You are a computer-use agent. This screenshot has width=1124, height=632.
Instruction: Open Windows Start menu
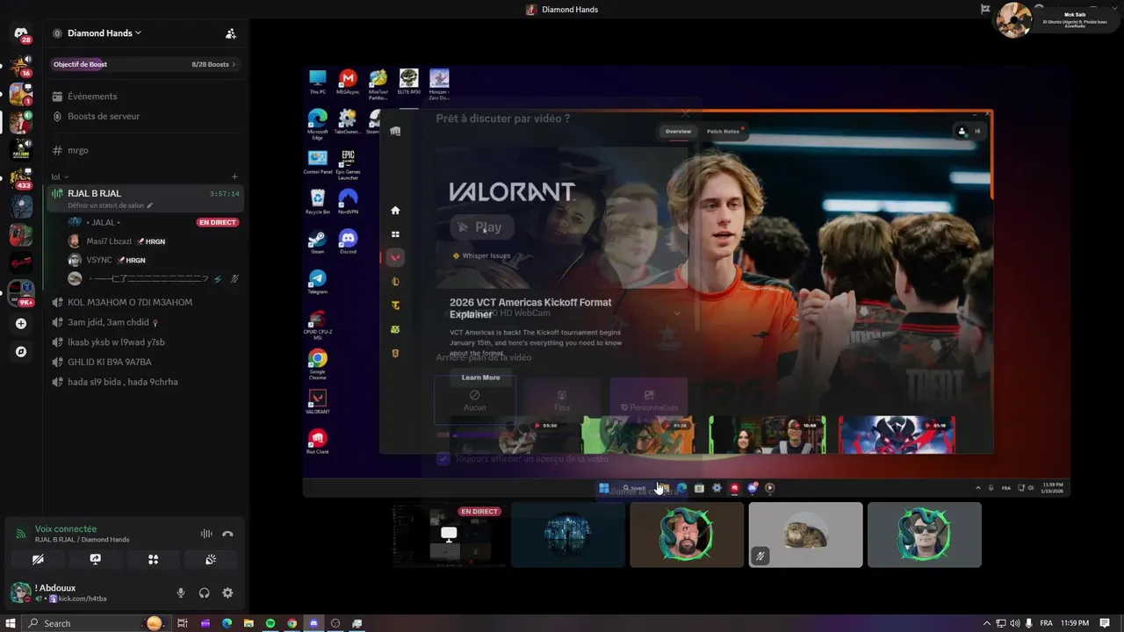10,623
